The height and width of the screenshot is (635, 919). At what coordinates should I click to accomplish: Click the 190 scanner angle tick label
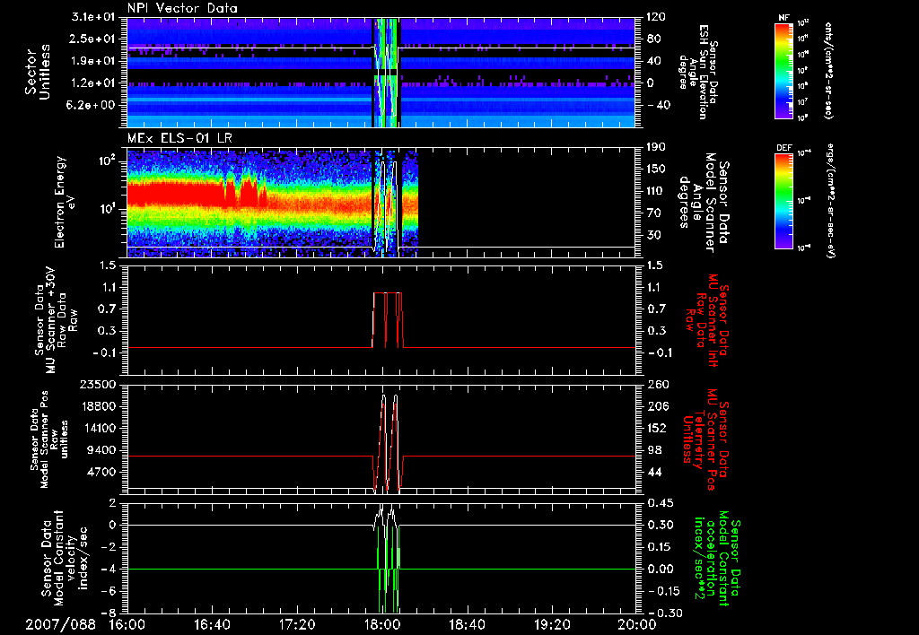[658, 147]
